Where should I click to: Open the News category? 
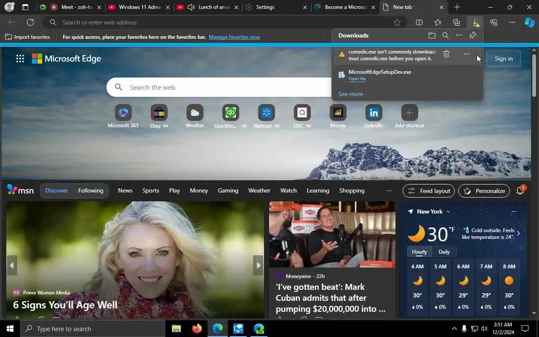pos(125,191)
